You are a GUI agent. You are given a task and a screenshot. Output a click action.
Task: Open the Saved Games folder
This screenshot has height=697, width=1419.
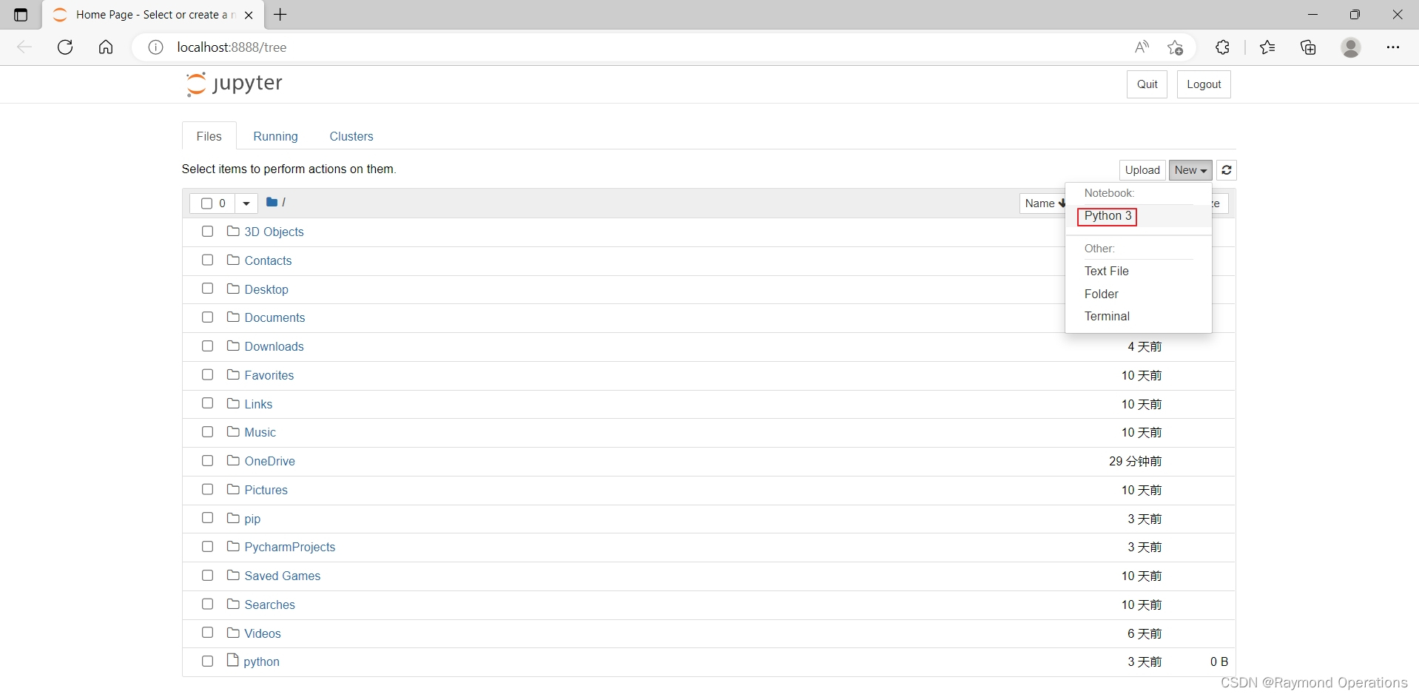click(x=283, y=576)
